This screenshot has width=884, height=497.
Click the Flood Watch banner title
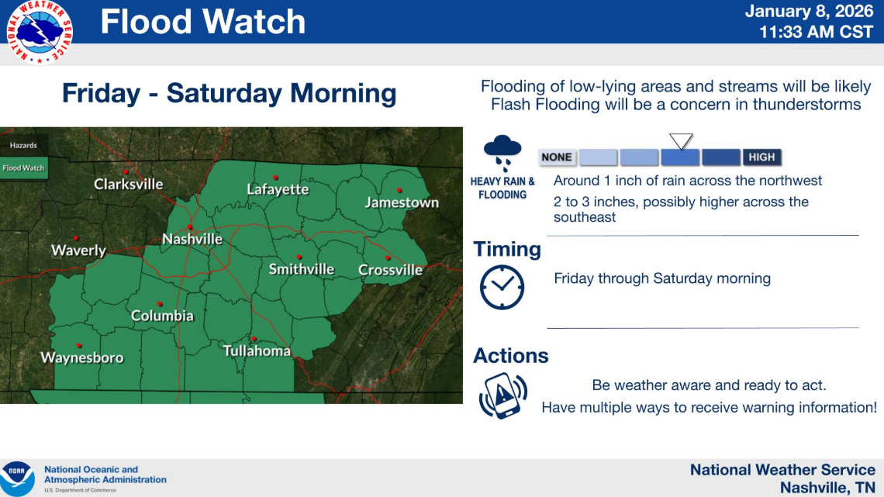[203, 22]
